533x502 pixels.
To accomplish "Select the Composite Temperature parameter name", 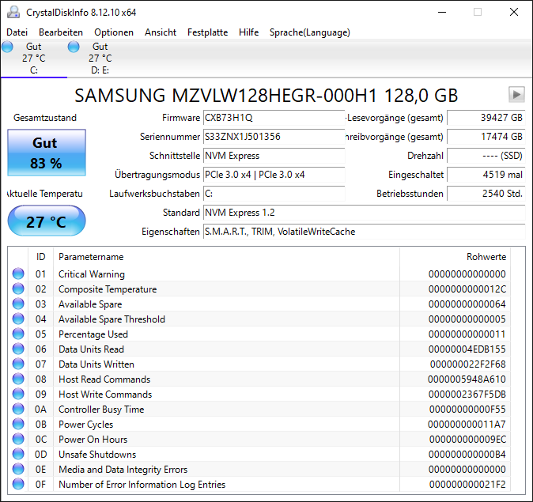I will point(108,289).
